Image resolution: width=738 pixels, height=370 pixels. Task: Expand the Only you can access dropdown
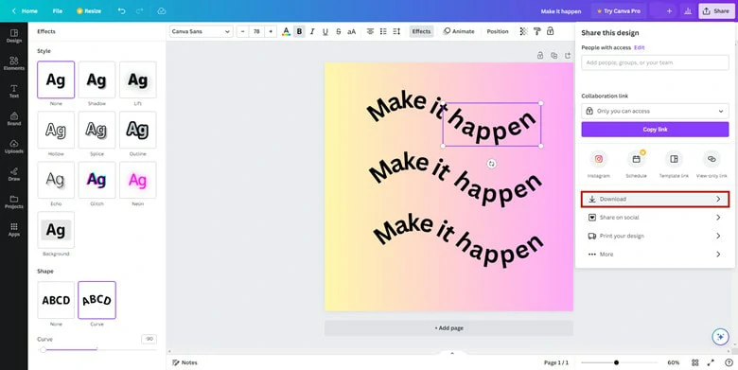[x=655, y=111]
